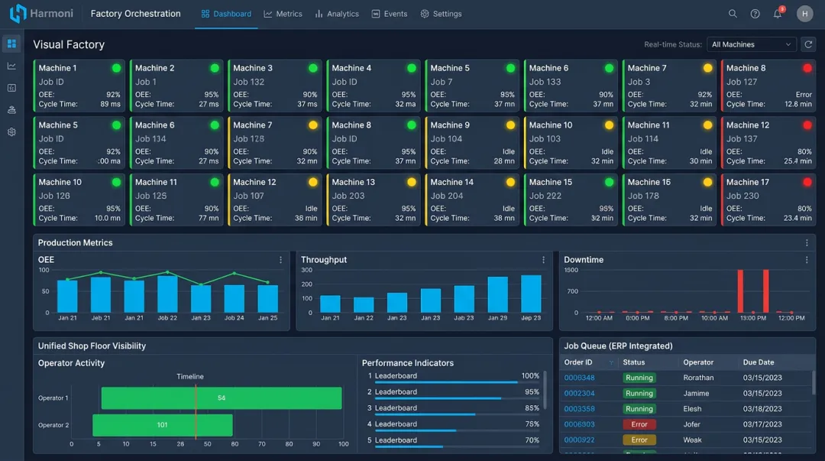Image resolution: width=825 pixels, height=461 pixels.
Task: Open help via the question mark icon
Action: click(x=755, y=14)
